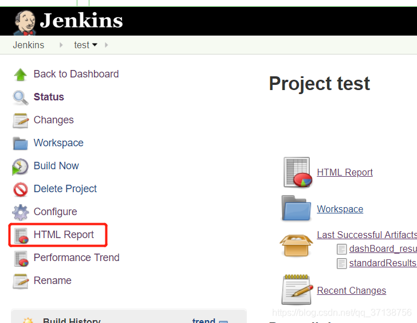The image size is (417, 323).
Task: Open the Jenkins breadcrumb link
Action: click(x=29, y=45)
